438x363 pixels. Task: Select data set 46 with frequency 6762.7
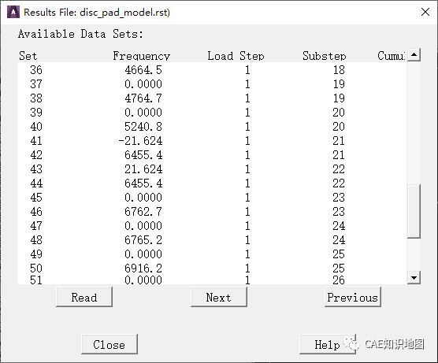[x=212, y=212]
